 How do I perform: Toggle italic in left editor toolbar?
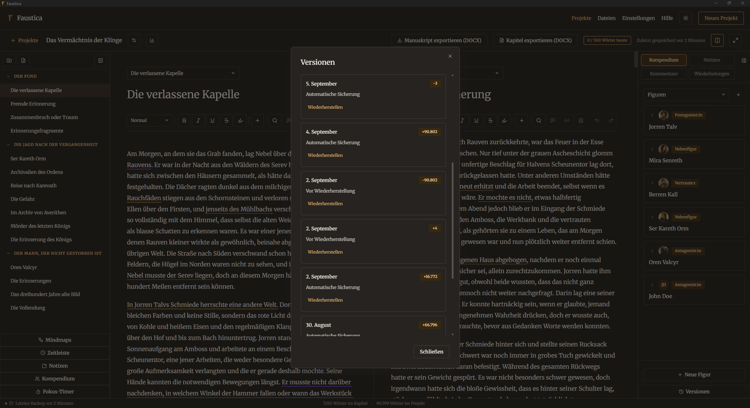tap(198, 120)
